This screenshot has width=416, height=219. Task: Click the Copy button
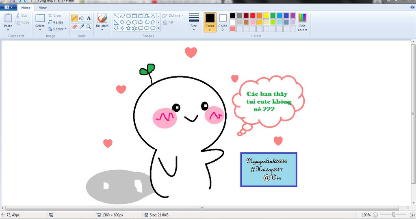tap(23, 22)
